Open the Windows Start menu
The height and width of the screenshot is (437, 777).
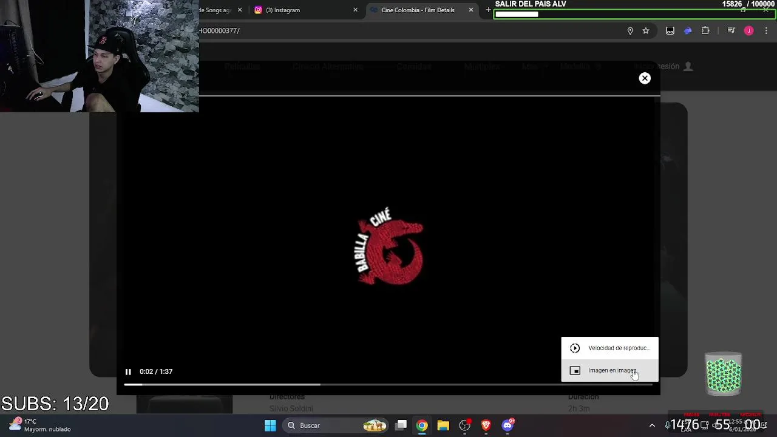click(270, 425)
